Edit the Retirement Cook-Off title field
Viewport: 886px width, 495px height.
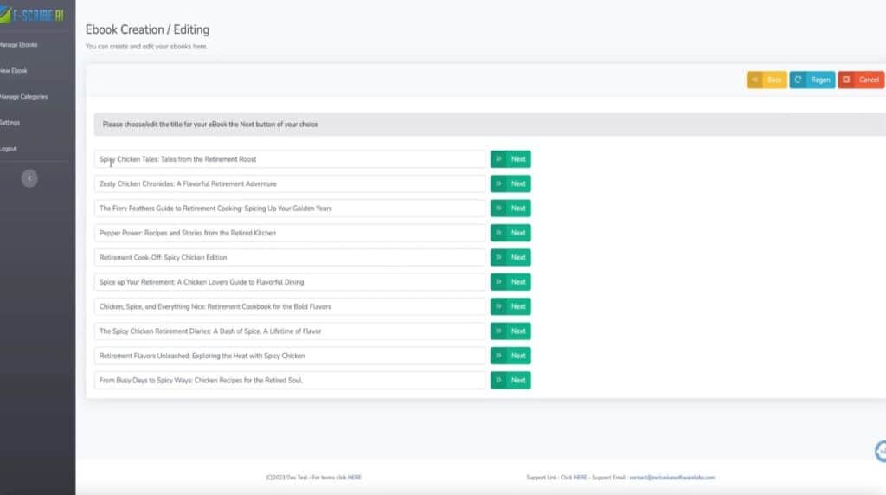click(x=289, y=257)
